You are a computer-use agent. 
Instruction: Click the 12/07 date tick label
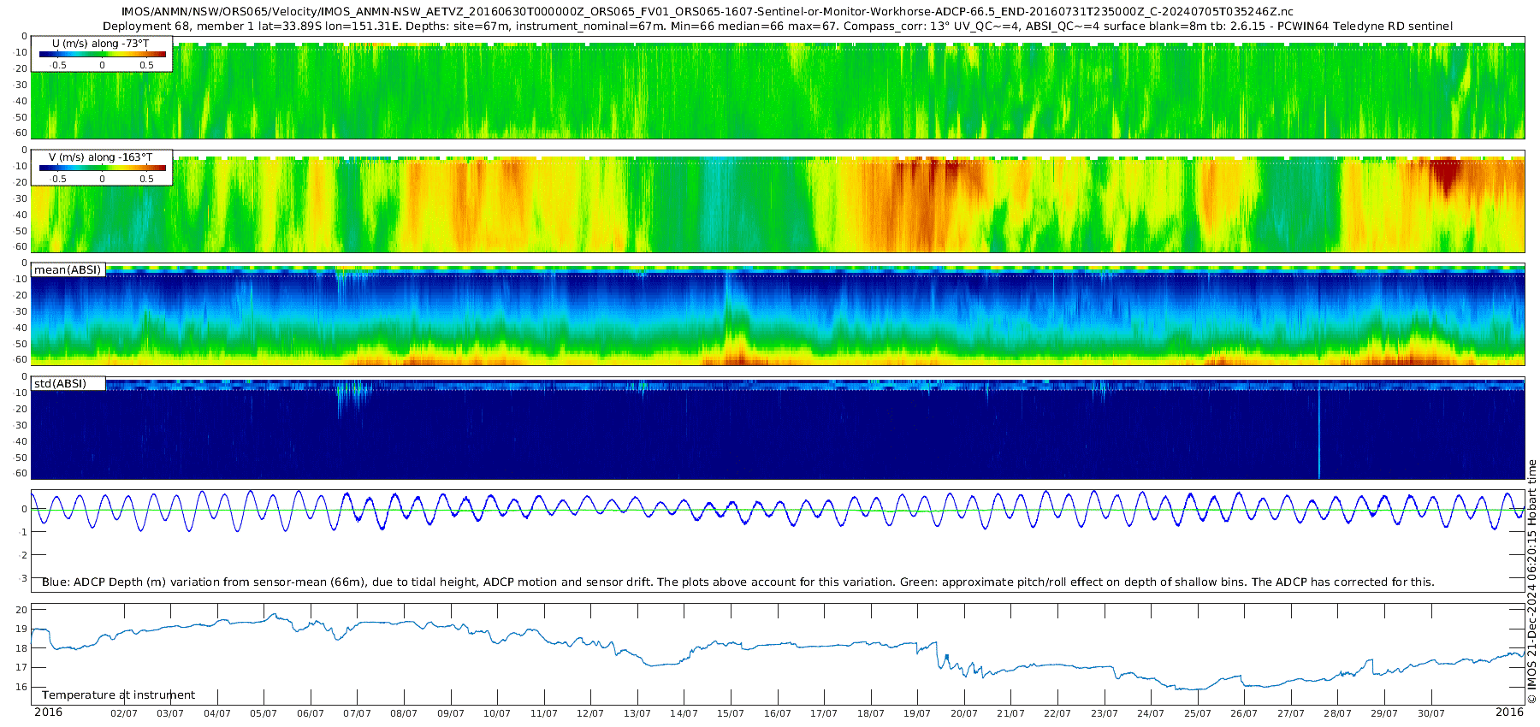pos(590,713)
